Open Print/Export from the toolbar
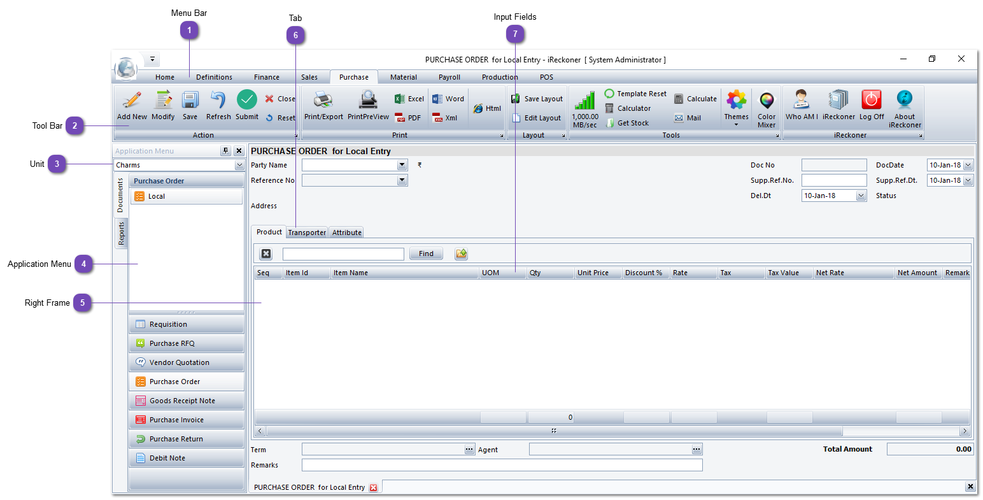The image size is (983, 500). coord(323,101)
